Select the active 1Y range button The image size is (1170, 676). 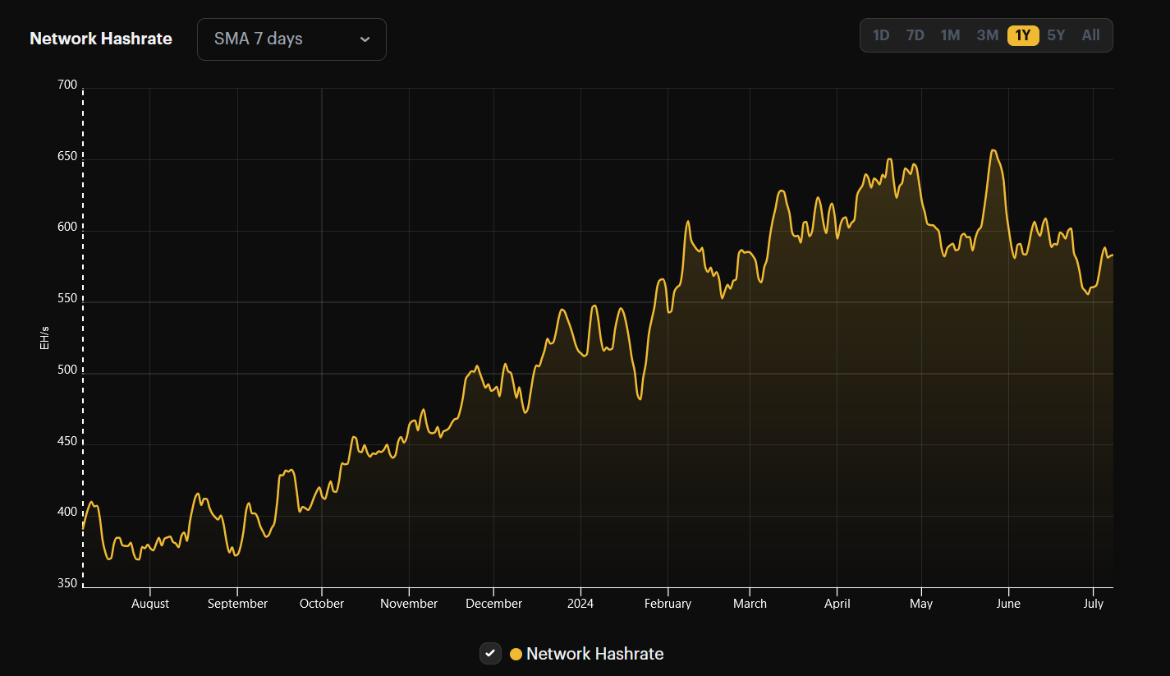pos(1023,35)
